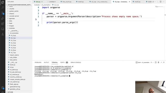The height and width of the screenshot is (93, 166).
Task: Open the Remote Explorer view
Action: 3,29
